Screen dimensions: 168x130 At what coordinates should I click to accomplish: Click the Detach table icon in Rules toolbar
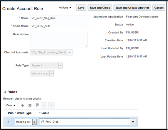37,105
